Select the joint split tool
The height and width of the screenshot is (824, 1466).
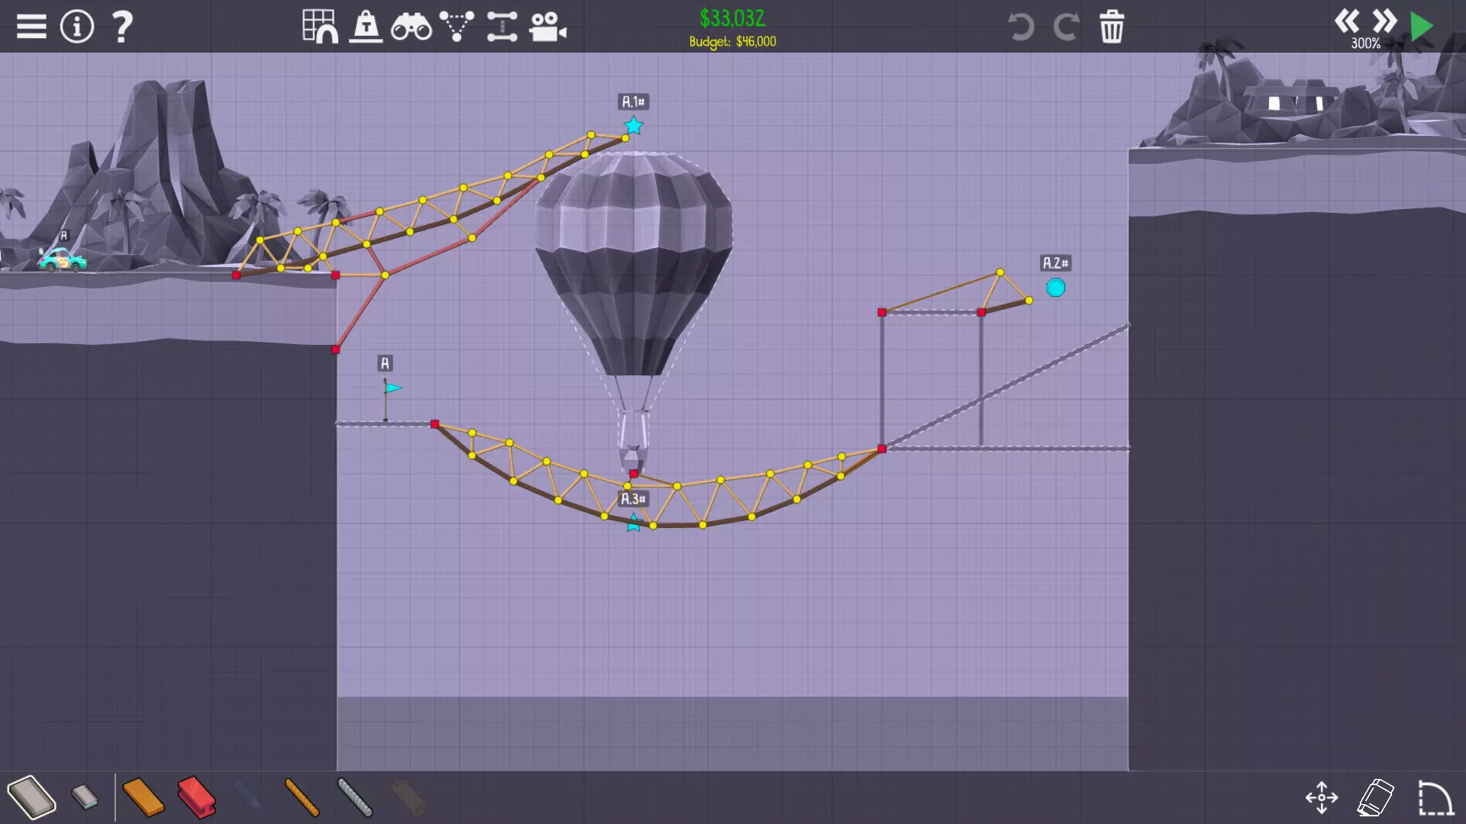coord(502,27)
